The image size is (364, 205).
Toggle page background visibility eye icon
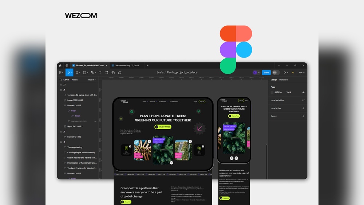click(x=303, y=92)
